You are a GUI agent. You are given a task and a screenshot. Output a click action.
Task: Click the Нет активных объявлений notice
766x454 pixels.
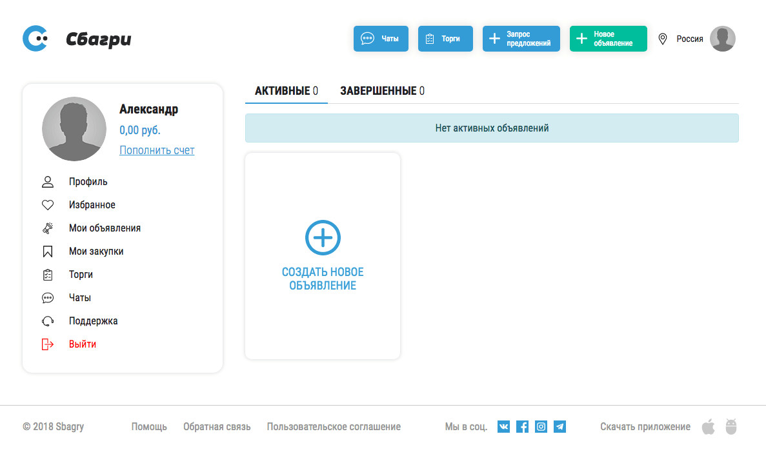click(492, 128)
